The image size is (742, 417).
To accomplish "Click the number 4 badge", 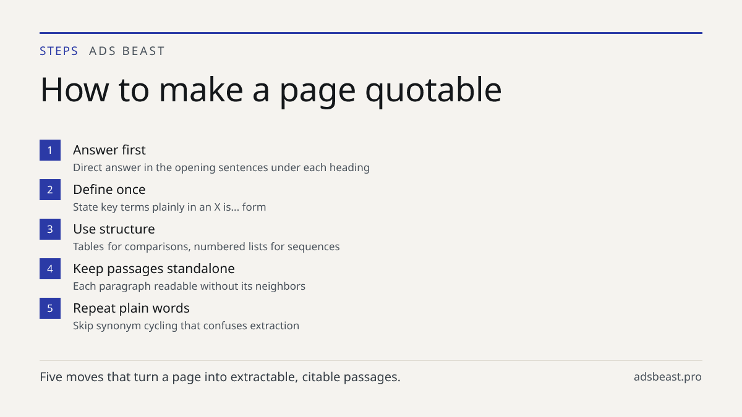I will coord(50,269).
